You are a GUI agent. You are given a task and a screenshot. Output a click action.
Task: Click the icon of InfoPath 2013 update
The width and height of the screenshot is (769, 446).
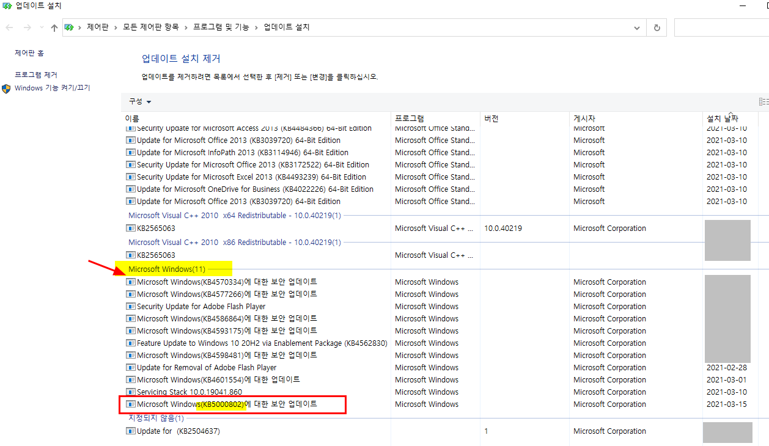131,153
